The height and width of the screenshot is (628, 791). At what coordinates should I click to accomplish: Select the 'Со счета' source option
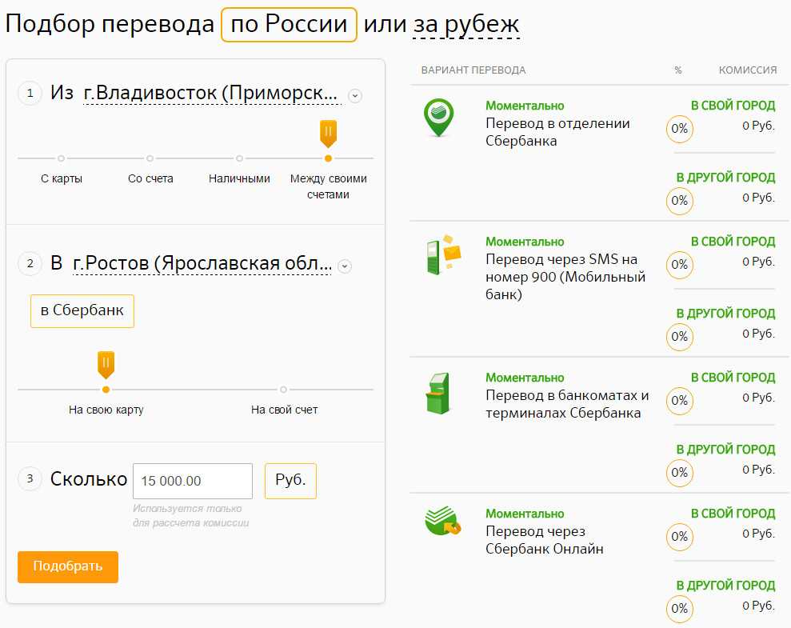(x=150, y=158)
